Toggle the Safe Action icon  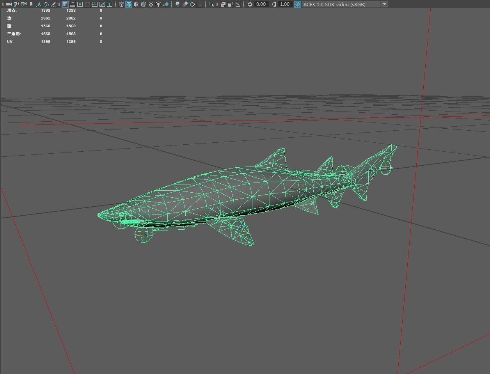click(x=102, y=4)
